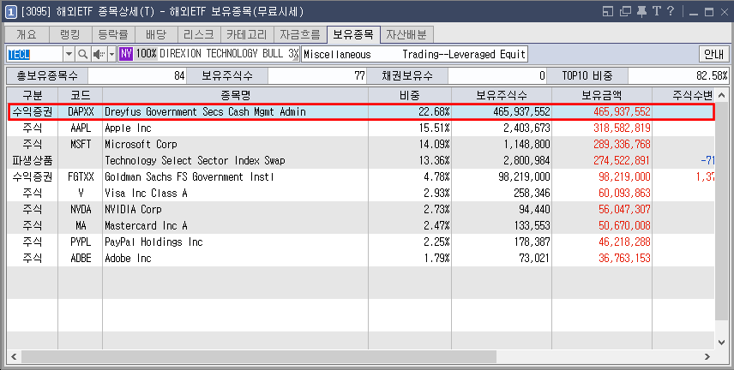Click the 318,582,819 holding amount
This screenshot has height=370, width=734.
602,128
